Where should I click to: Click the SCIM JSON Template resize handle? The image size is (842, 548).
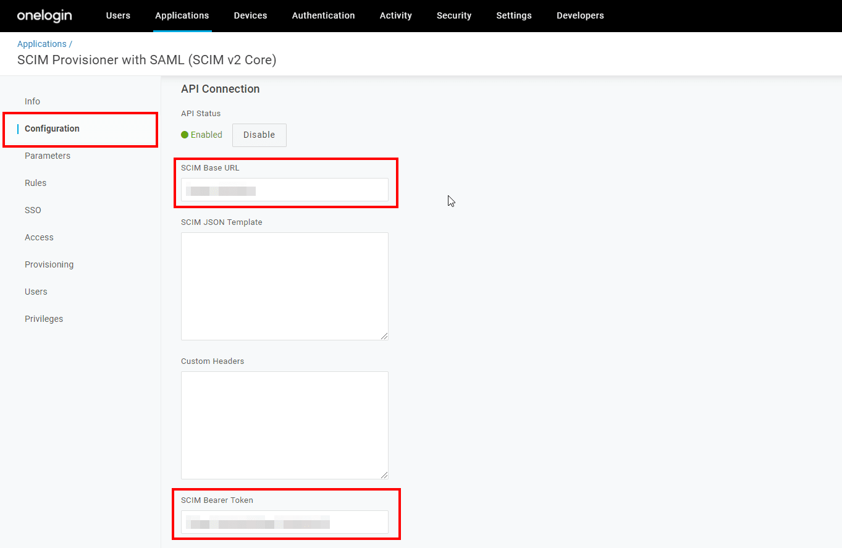[x=384, y=336]
